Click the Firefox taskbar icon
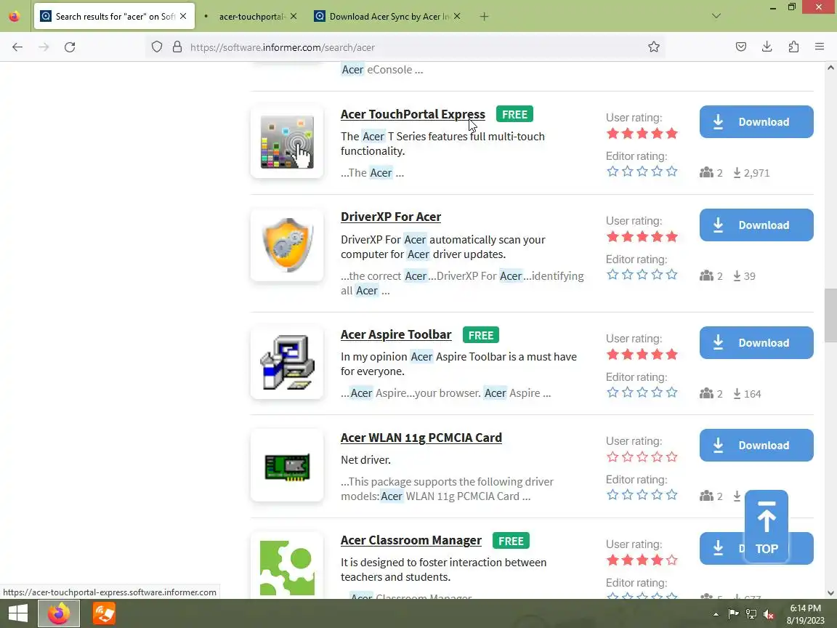 pos(59,613)
